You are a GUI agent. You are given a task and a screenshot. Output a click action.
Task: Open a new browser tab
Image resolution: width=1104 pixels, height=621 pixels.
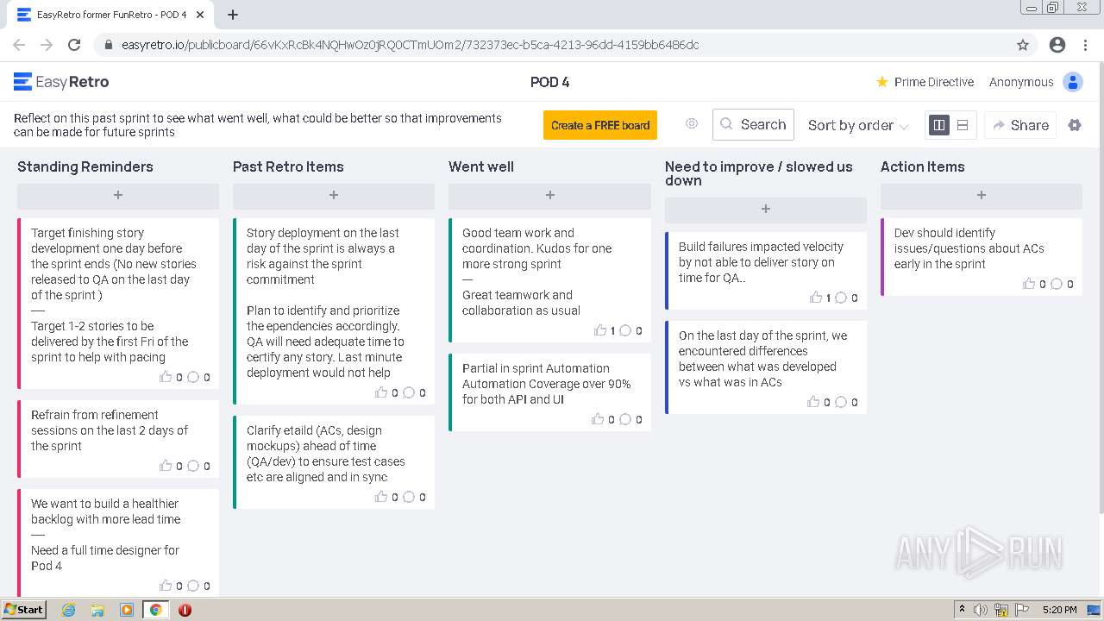click(x=233, y=15)
